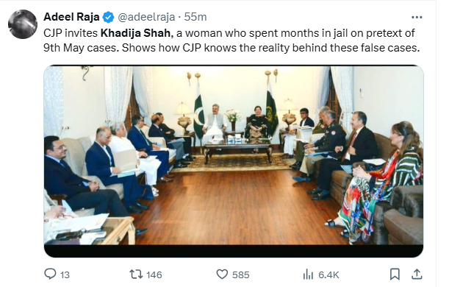
Task: Click the bold Khadija Shah text
Action: tap(135, 33)
